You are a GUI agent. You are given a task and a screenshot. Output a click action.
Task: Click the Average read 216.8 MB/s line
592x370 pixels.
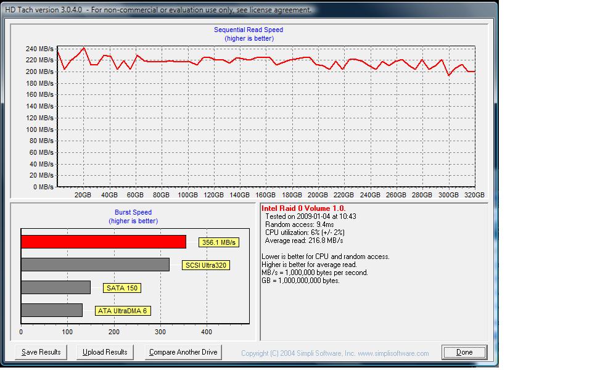(x=304, y=240)
